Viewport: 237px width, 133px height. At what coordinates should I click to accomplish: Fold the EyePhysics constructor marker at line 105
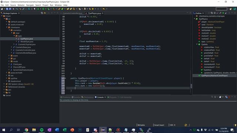pyautogui.click(x=65, y=78)
